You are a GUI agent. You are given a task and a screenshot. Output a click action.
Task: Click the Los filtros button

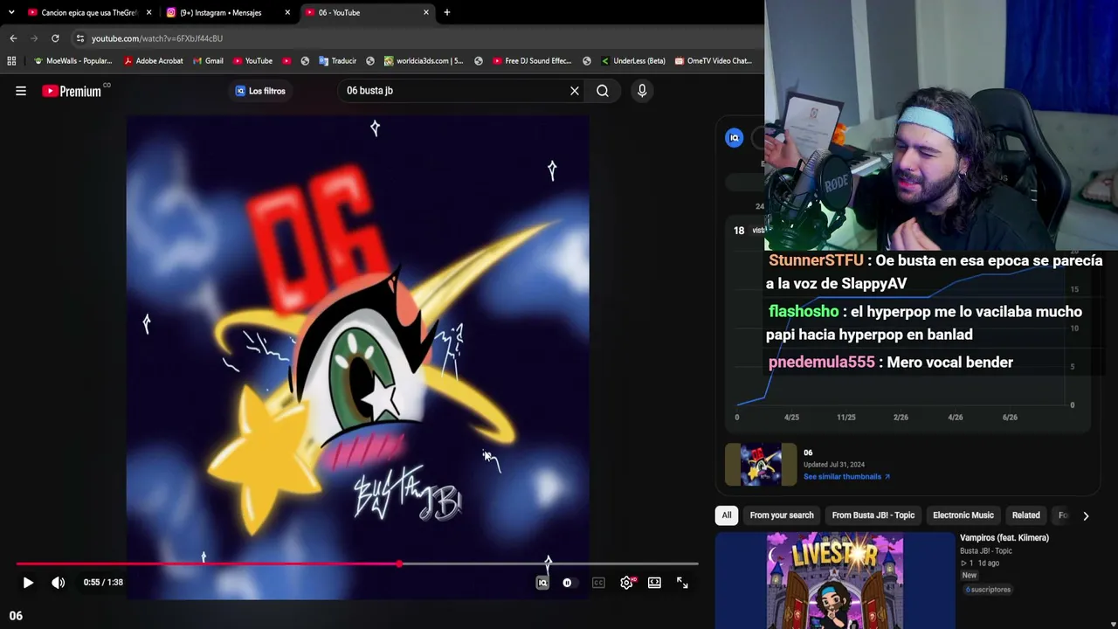260,91
